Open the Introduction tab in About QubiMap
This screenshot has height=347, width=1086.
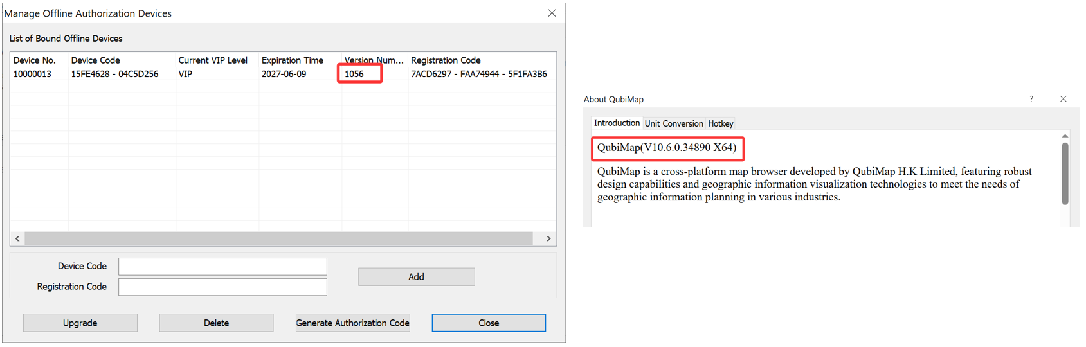point(616,123)
